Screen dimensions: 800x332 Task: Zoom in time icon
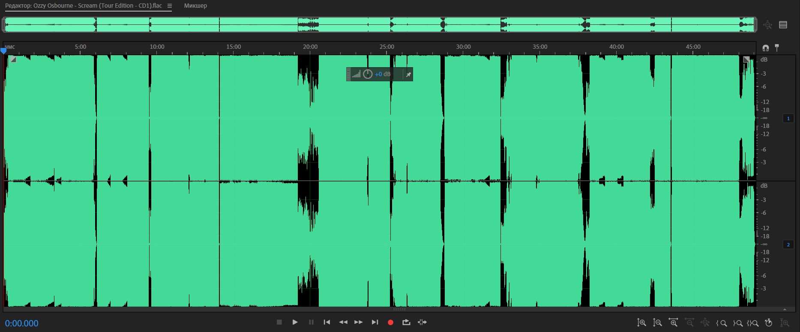[x=673, y=323]
